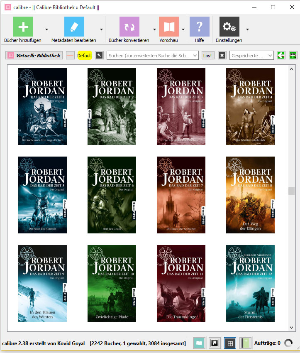Click the Bücher konvertieren purple icon
The image size is (300, 353).
click(129, 27)
